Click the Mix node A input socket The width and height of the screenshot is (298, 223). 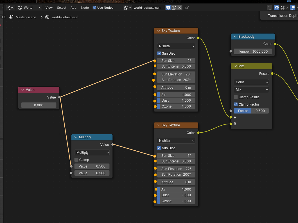tap(231, 117)
